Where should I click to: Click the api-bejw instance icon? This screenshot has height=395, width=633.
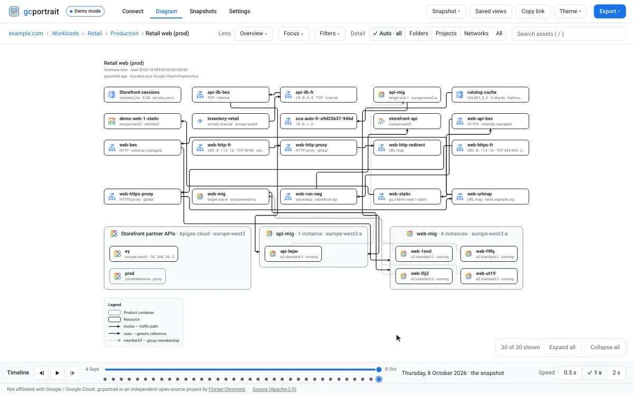click(273, 254)
